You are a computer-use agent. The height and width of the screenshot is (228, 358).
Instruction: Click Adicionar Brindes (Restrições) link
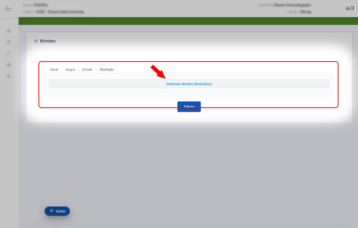click(189, 84)
